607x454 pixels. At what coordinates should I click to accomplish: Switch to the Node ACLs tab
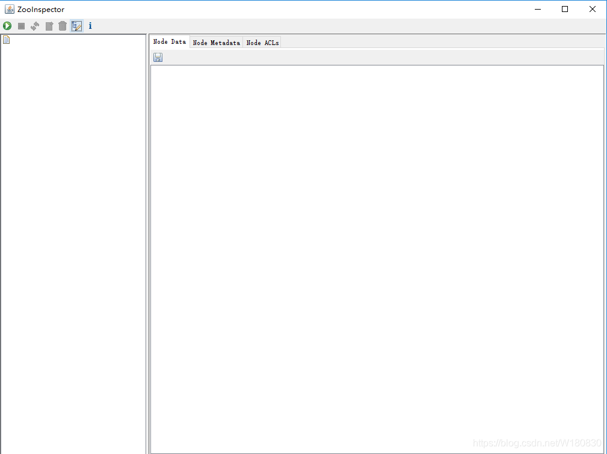coord(262,43)
